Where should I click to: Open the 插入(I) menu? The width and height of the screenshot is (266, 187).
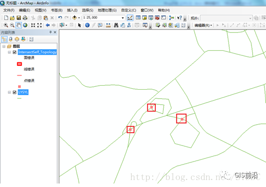[x=72, y=10]
